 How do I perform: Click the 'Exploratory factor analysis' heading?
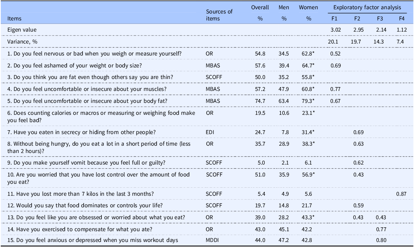pos(367,7)
